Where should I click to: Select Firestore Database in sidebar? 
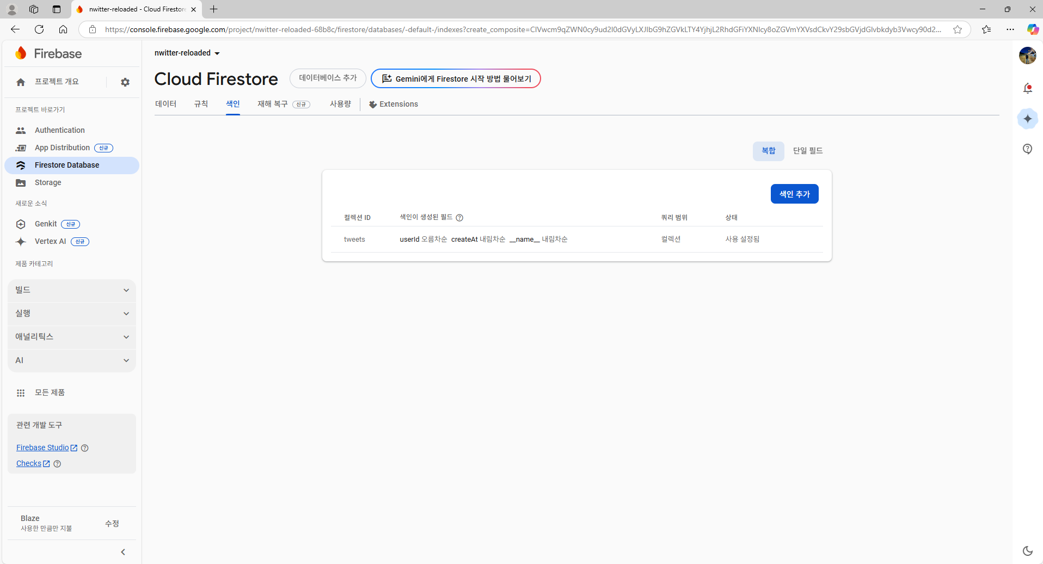pyautogui.click(x=72, y=165)
